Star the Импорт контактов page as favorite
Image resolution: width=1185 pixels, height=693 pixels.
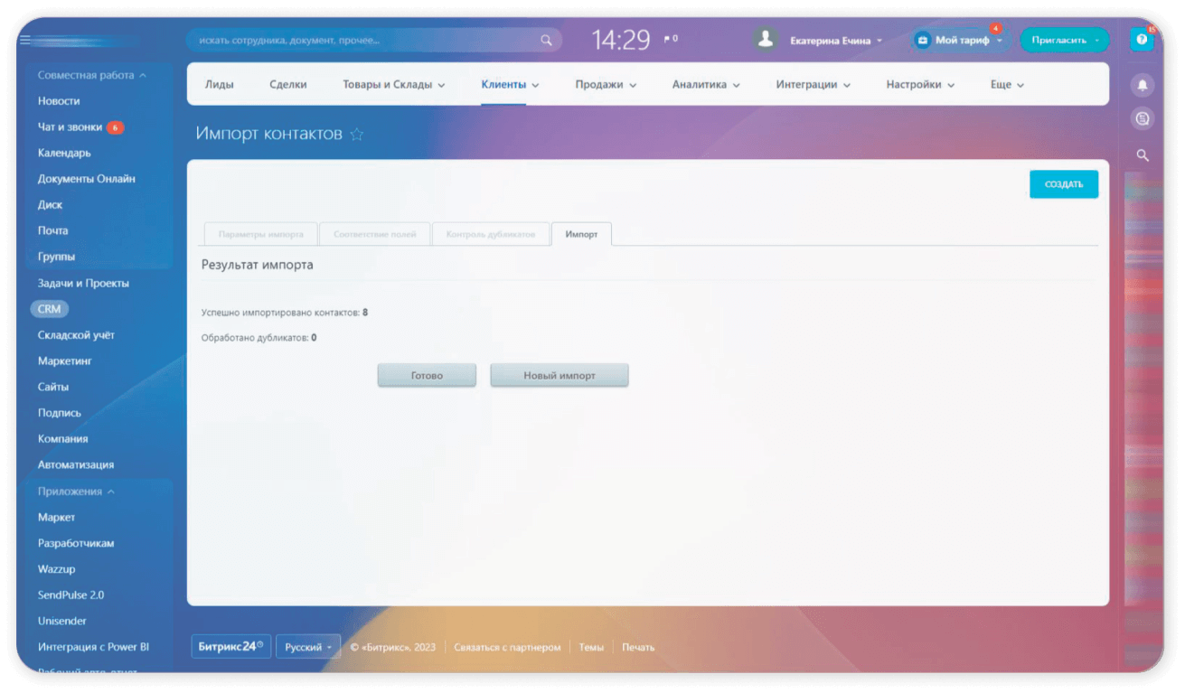click(x=357, y=135)
